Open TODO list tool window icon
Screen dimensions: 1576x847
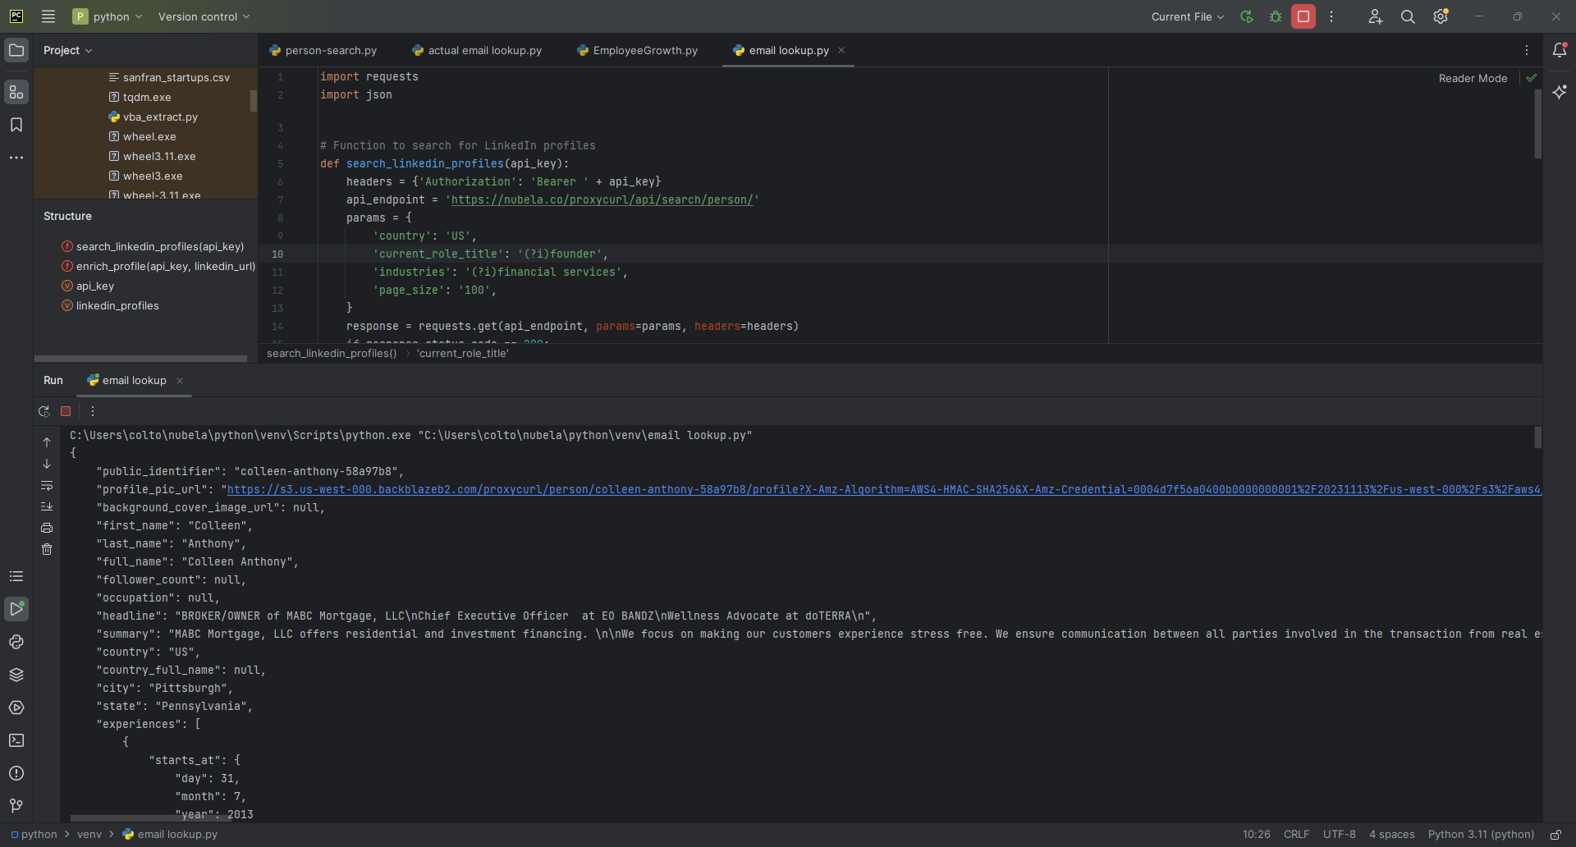pyautogui.click(x=16, y=576)
